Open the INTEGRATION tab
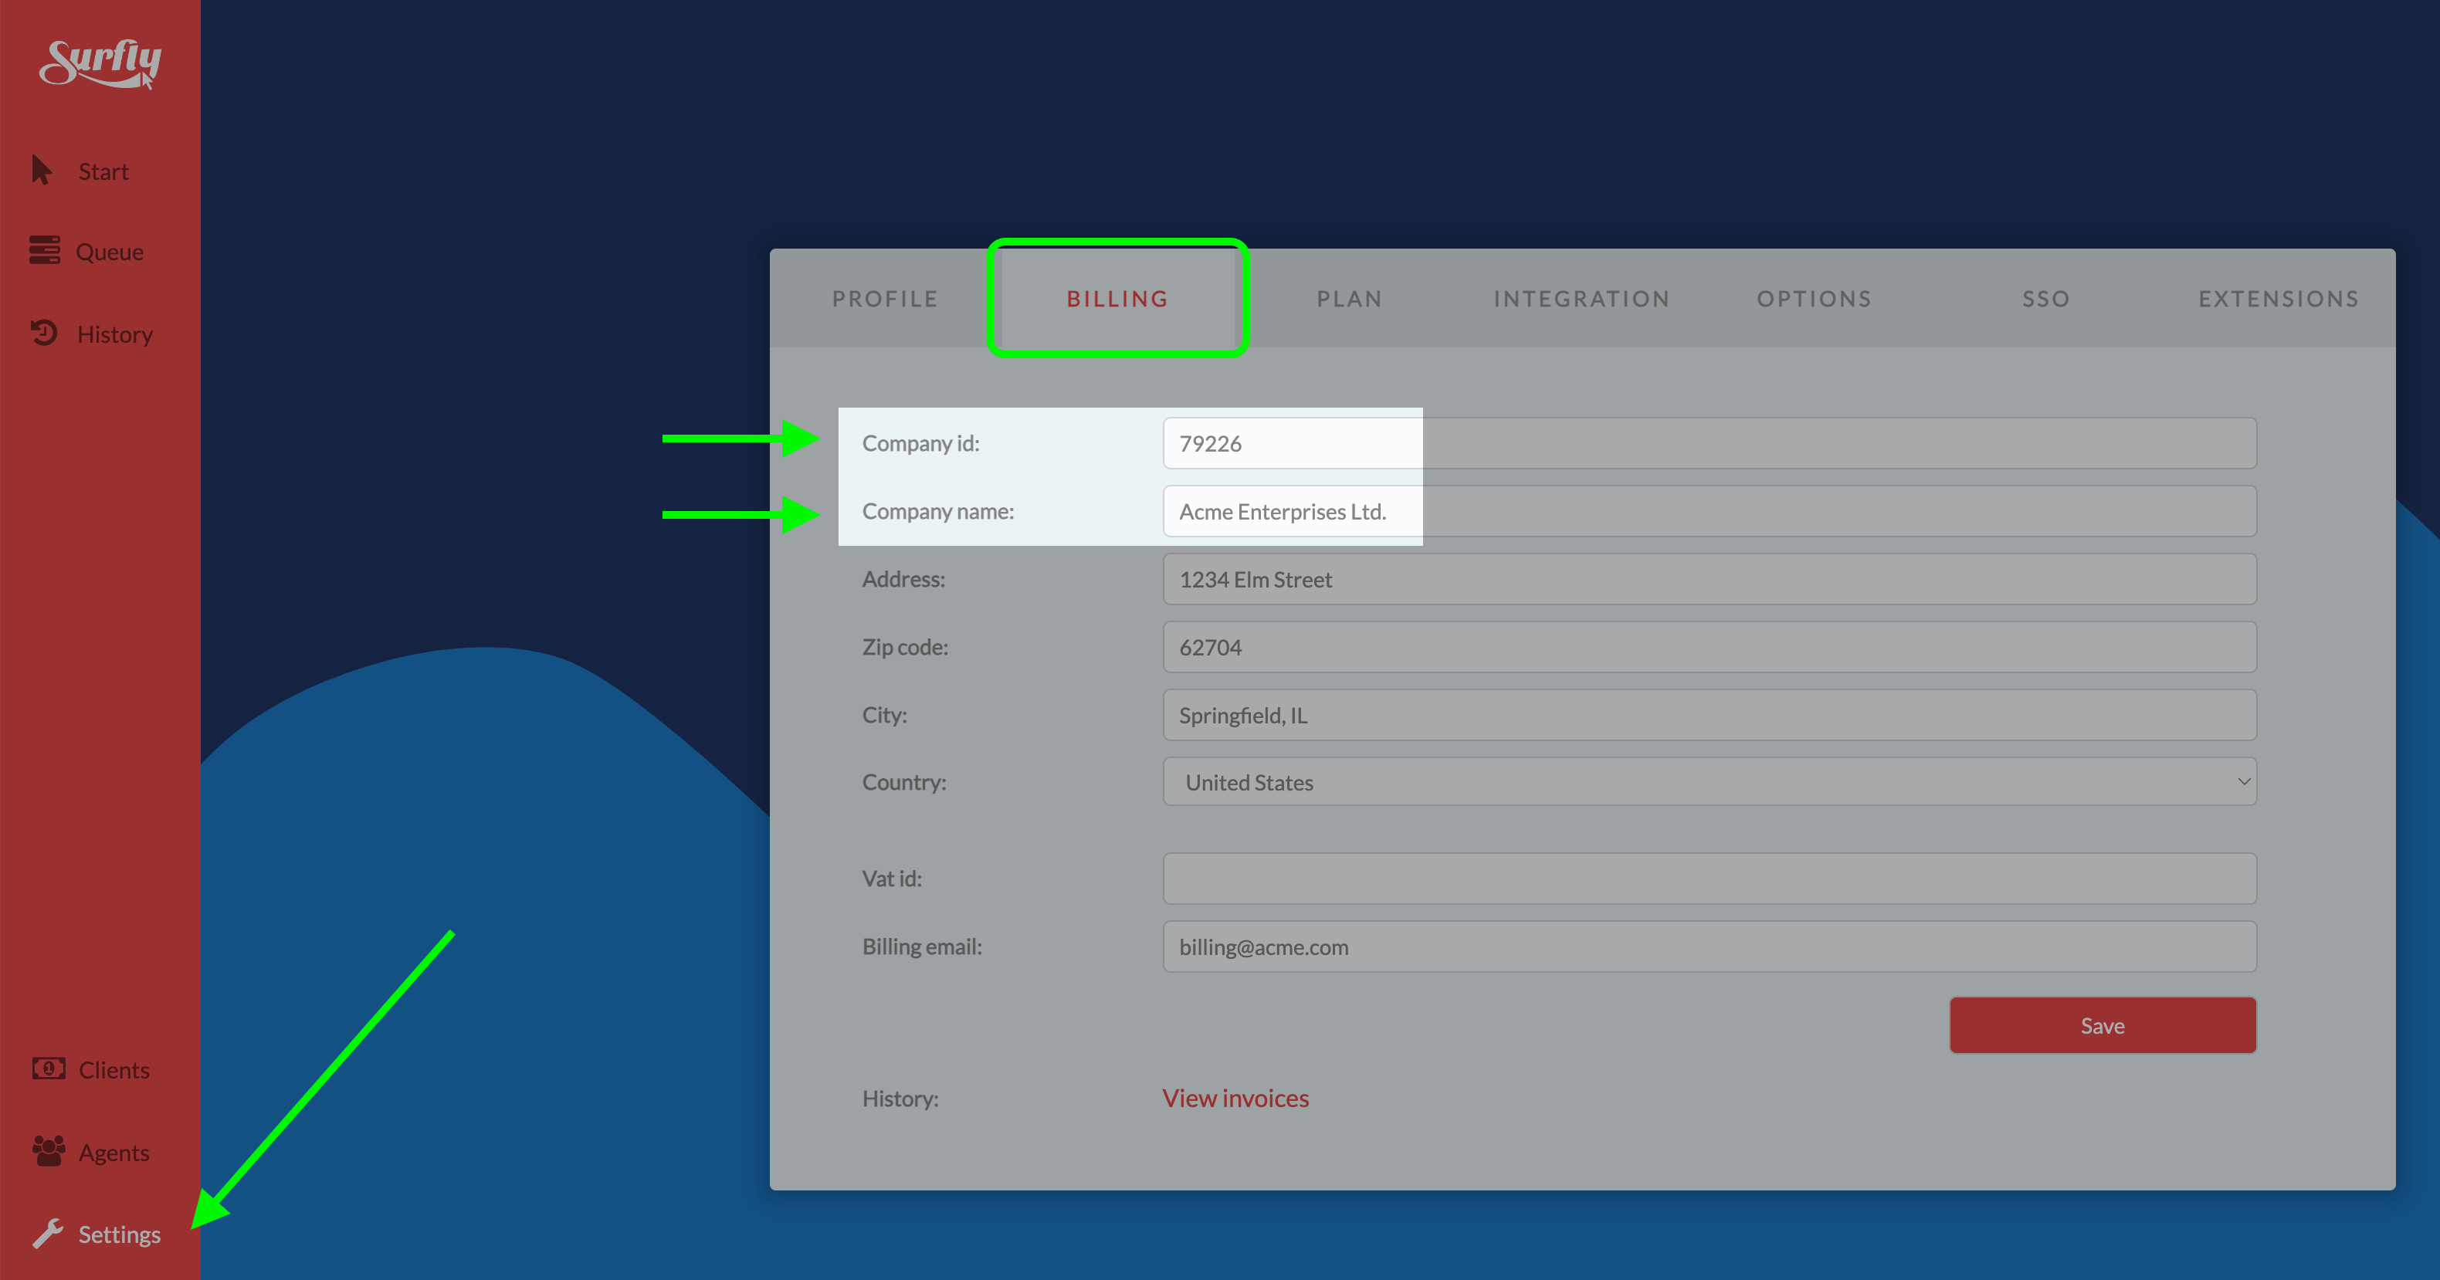This screenshot has width=2440, height=1280. click(1583, 297)
